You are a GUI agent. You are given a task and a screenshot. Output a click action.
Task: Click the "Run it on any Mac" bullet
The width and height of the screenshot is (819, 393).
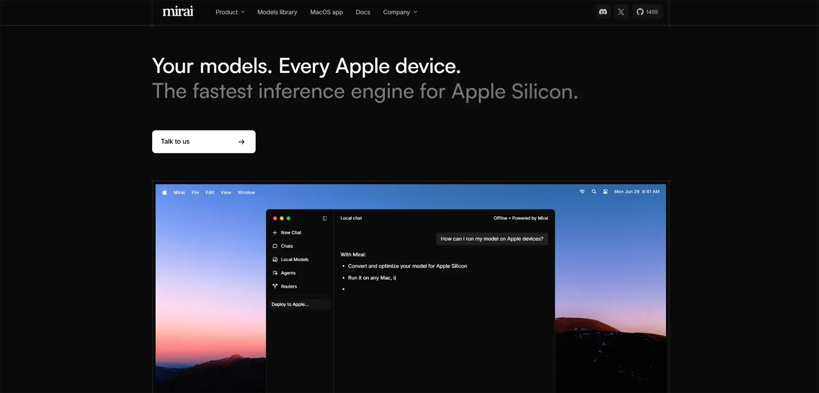click(372, 278)
